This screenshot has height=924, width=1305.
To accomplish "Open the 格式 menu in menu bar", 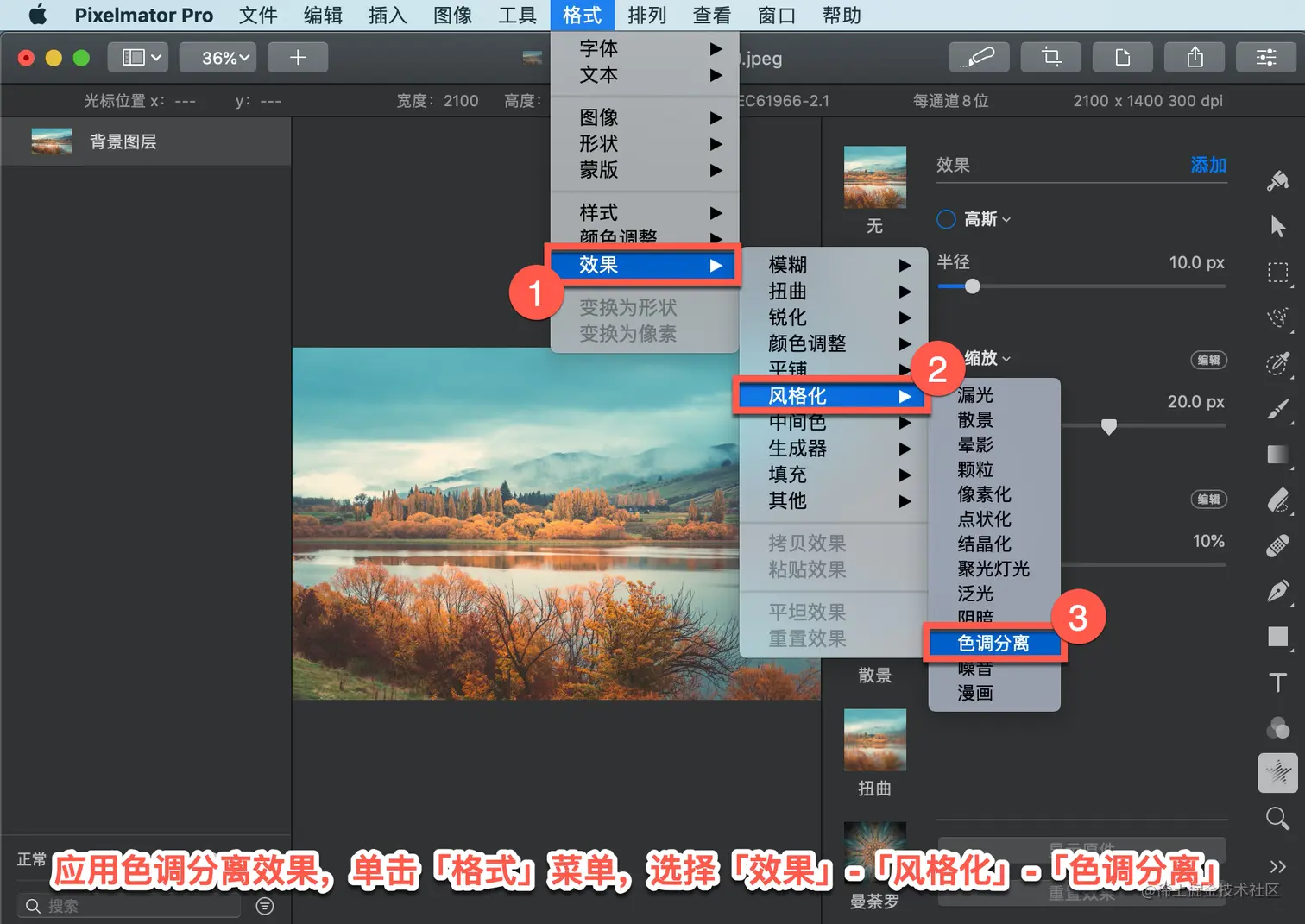I will point(583,15).
